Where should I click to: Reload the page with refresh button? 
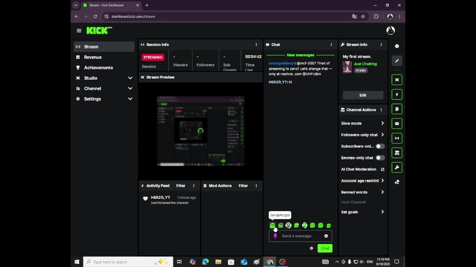pyautogui.click(x=95, y=16)
